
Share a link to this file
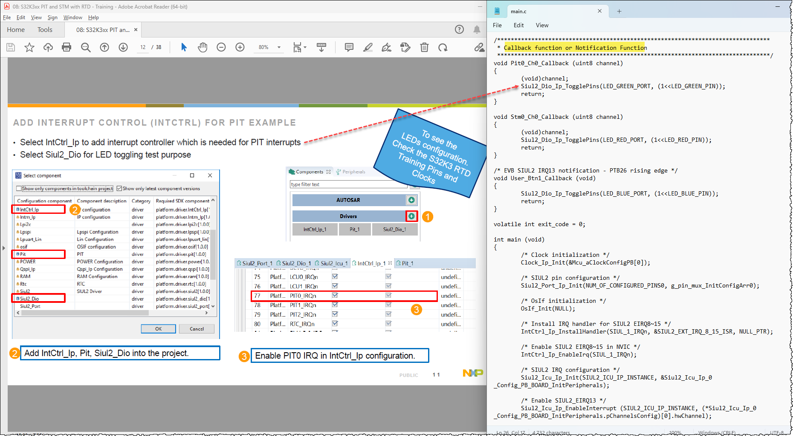(480, 47)
